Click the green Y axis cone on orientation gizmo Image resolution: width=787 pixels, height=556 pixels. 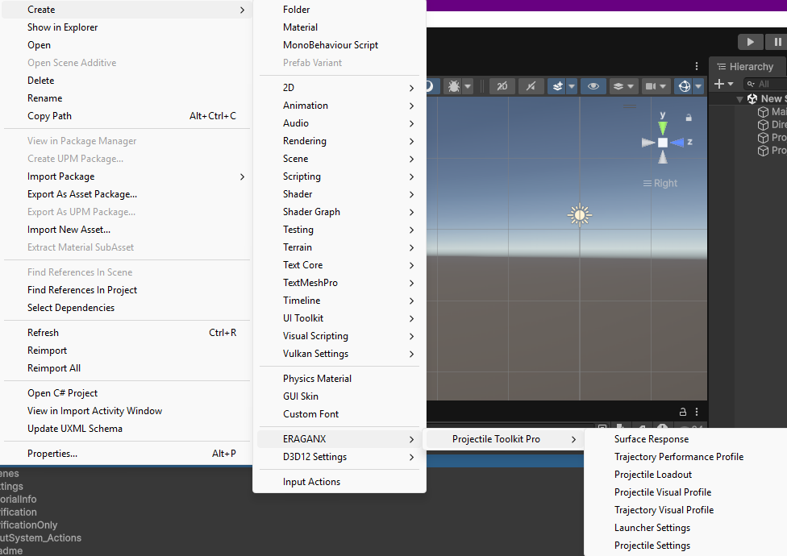(663, 128)
